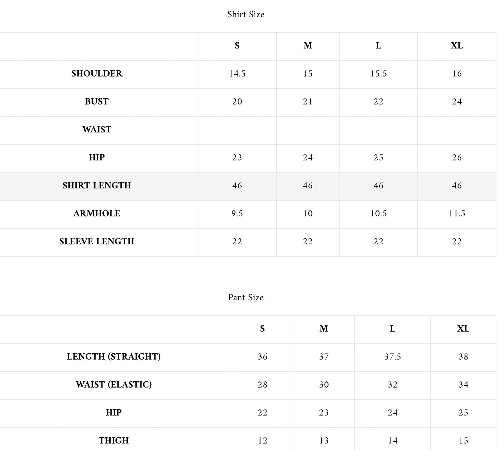Click the ARMHOLE row label

click(x=97, y=213)
